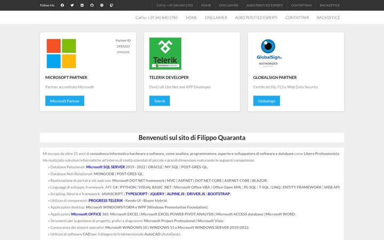
Task: Open the ALPINE.JS link
Action: tap(175, 194)
